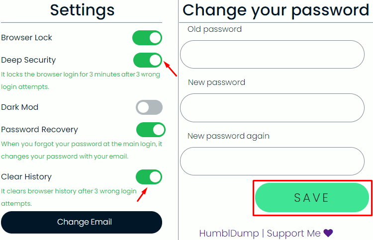Image resolution: width=373 pixels, height=240 pixels.
Task: Click the green SAVE button
Action: pyautogui.click(x=312, y=197)
